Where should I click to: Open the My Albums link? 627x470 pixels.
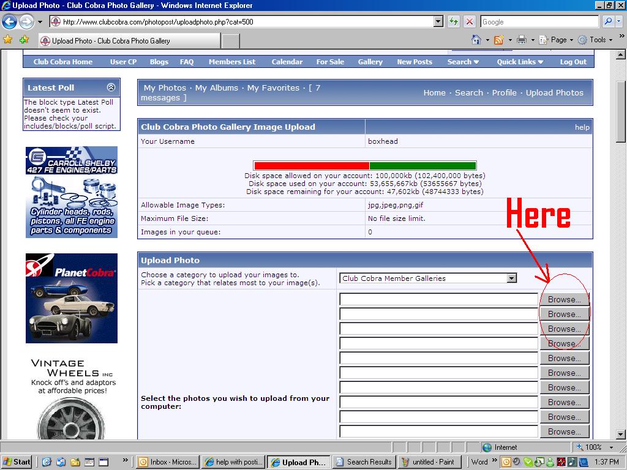216,88
